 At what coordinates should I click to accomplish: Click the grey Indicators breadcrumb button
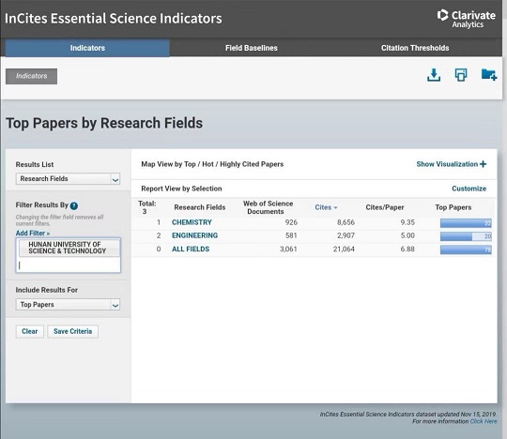[x=31, y=76]
